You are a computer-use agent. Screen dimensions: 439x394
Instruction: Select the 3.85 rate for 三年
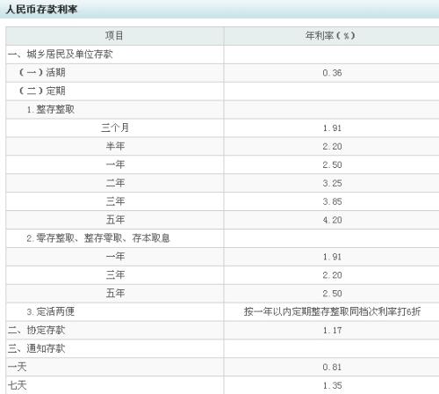[332, 201]
